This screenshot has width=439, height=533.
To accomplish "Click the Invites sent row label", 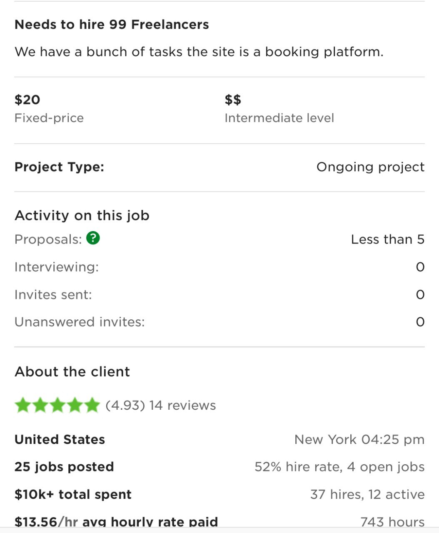I will click(x=53, y=295).
